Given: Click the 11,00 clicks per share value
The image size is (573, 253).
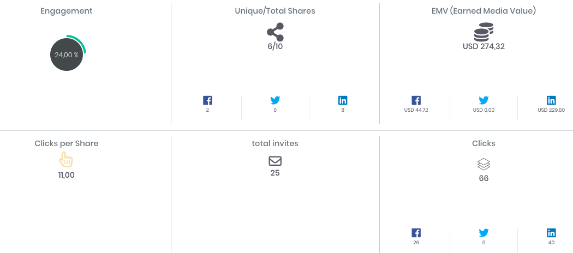Looking at the screenshot, I should (x=67, y=175).
